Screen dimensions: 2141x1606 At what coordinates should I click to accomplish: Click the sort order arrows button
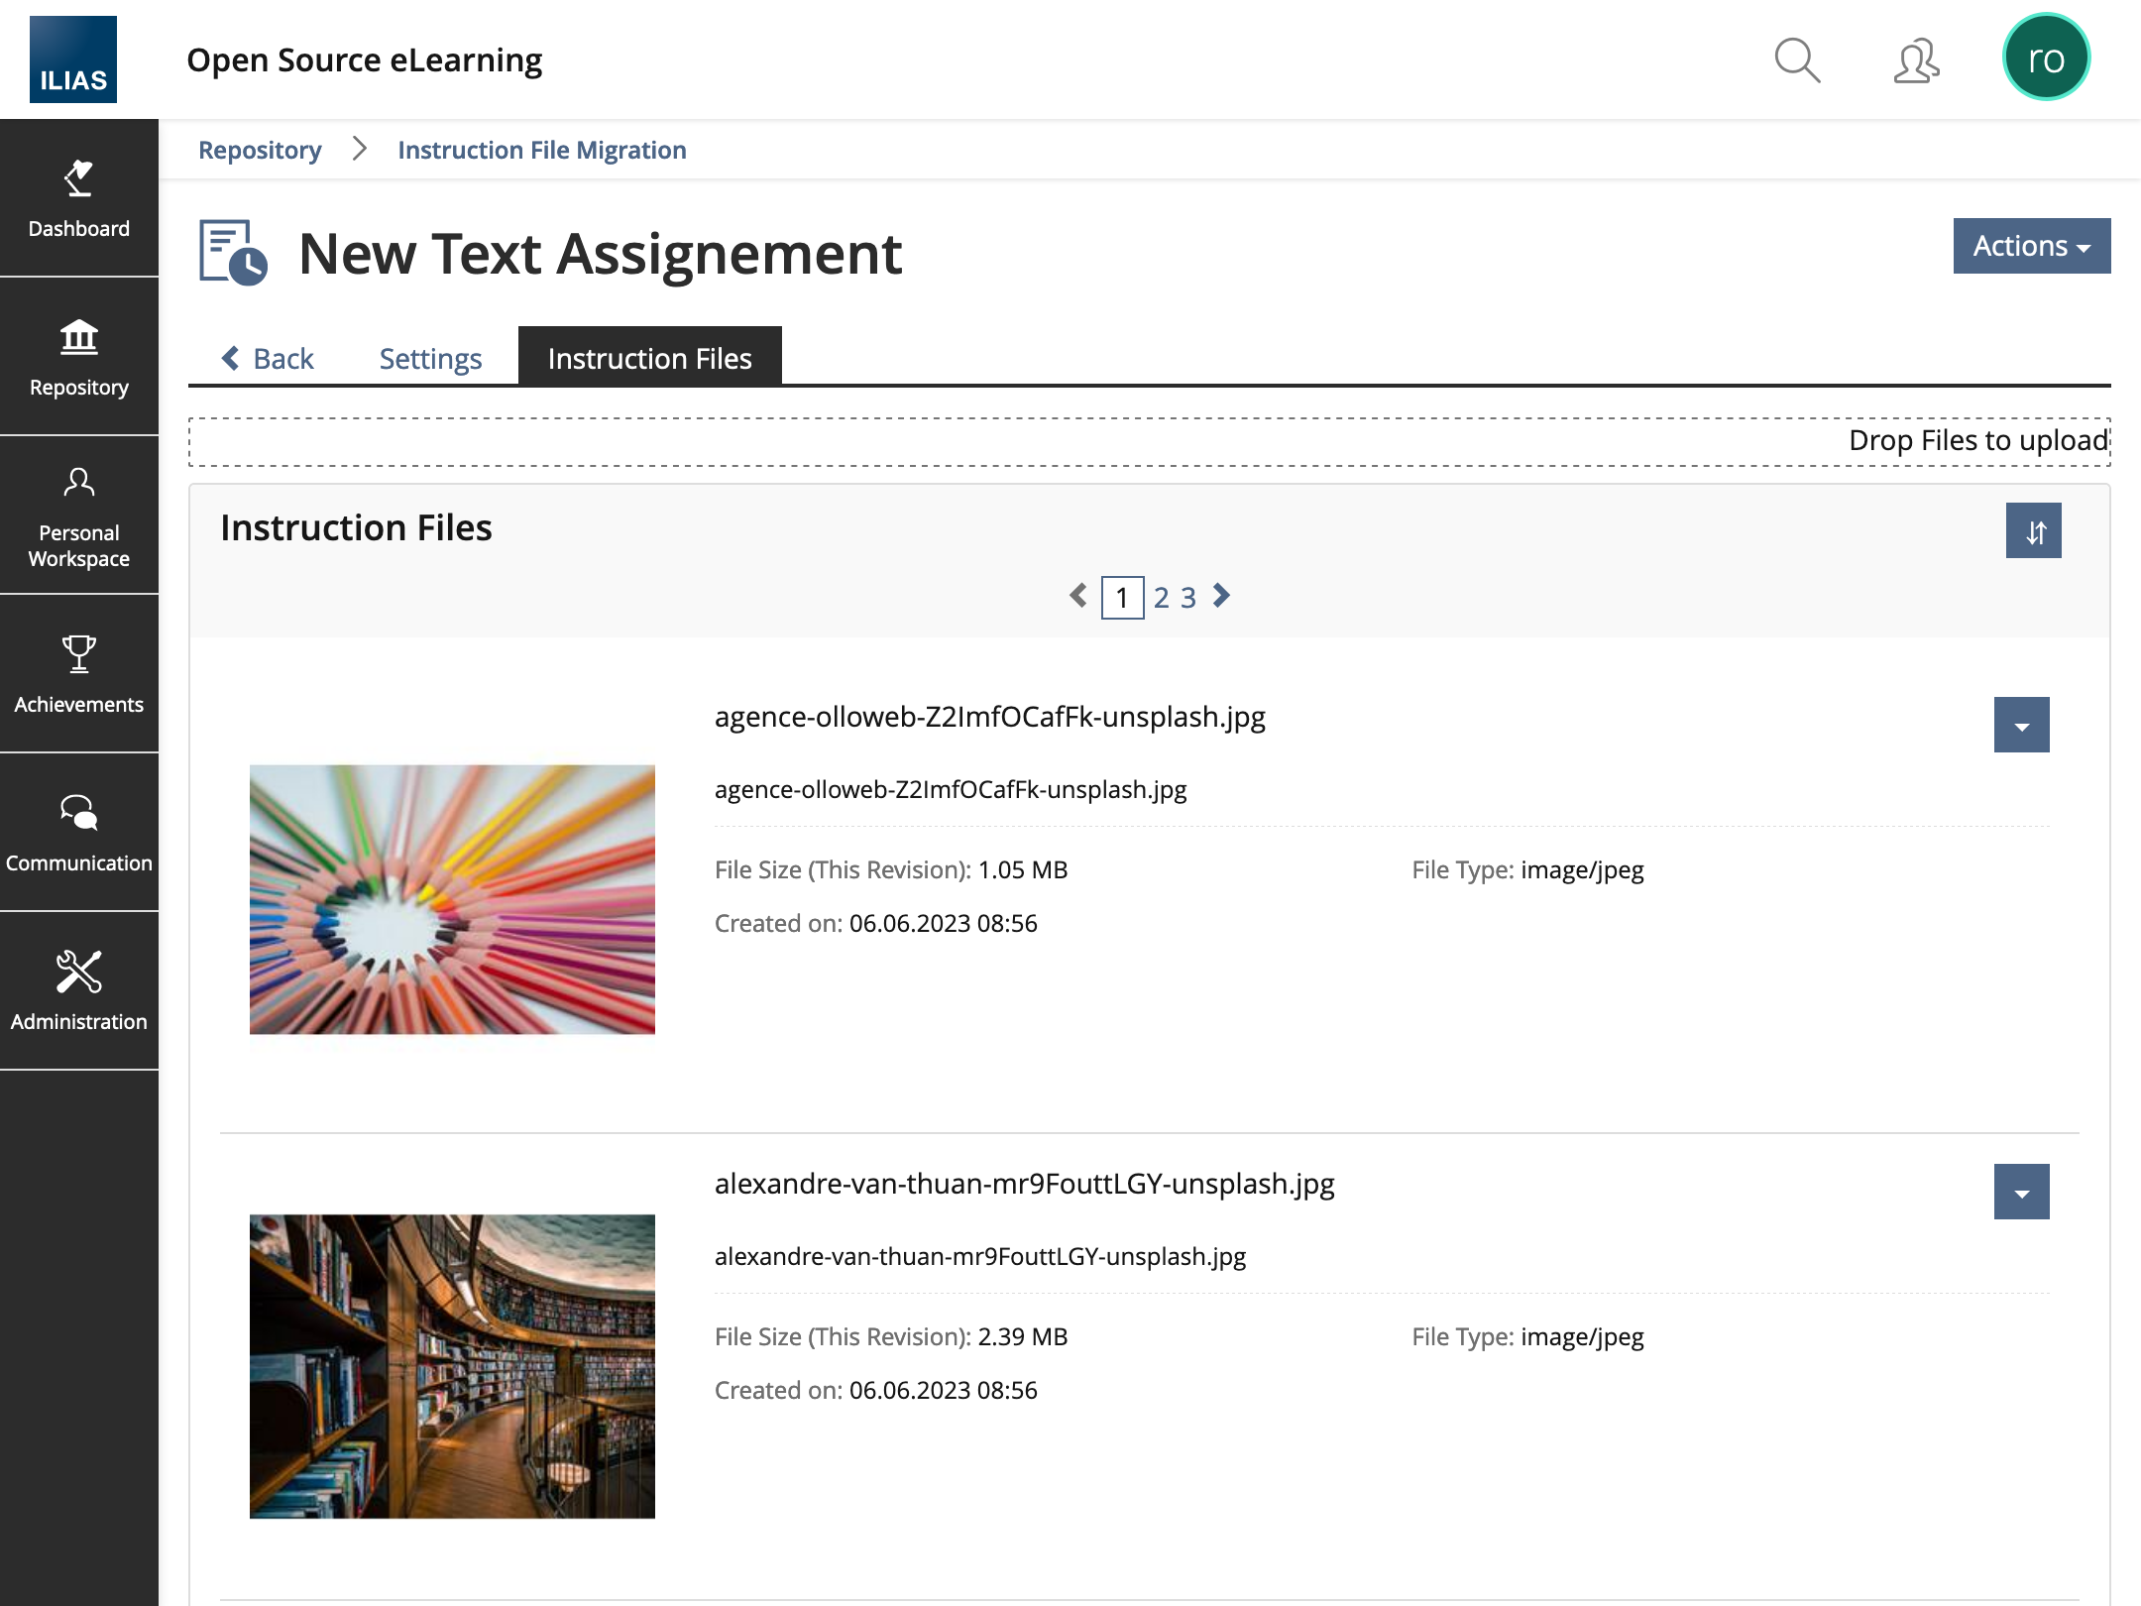pos(2034,531)
